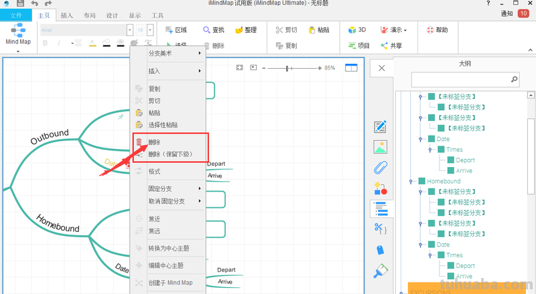Switch to 3D view

point(357,30)
